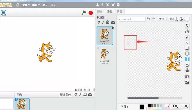Click the top toolbar duplicate stamp icon

(x=97, y=5)
